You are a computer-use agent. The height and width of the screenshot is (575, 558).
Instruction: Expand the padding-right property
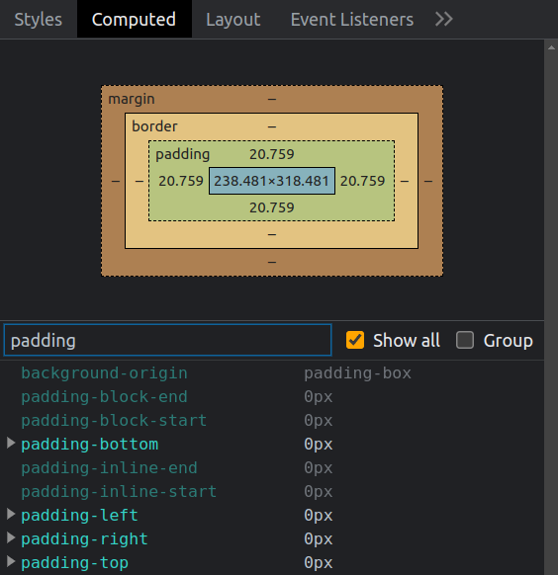coord(11,538)
